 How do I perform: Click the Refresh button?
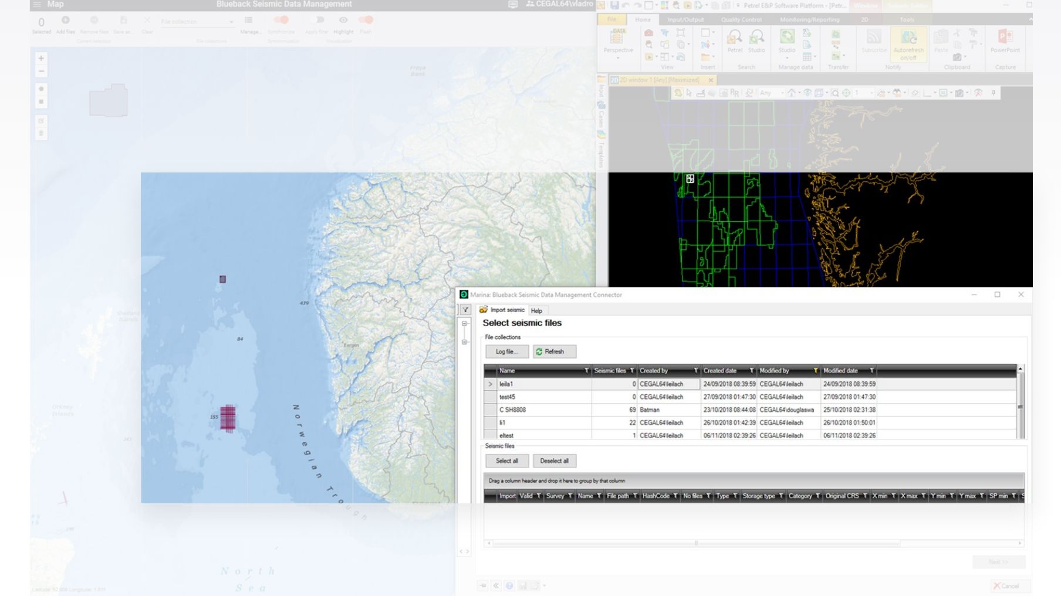coord(555,351)
